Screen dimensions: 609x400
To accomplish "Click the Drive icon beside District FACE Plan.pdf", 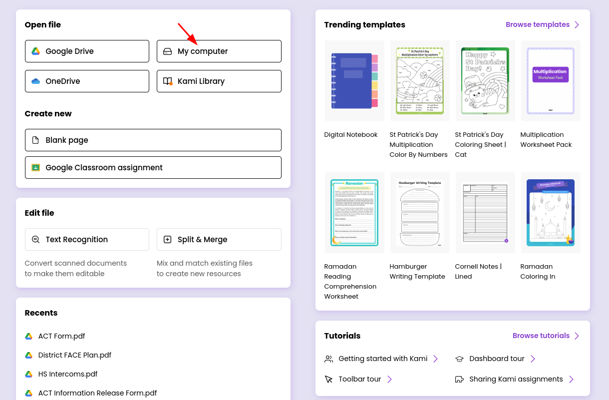I will tap(29, 356).
